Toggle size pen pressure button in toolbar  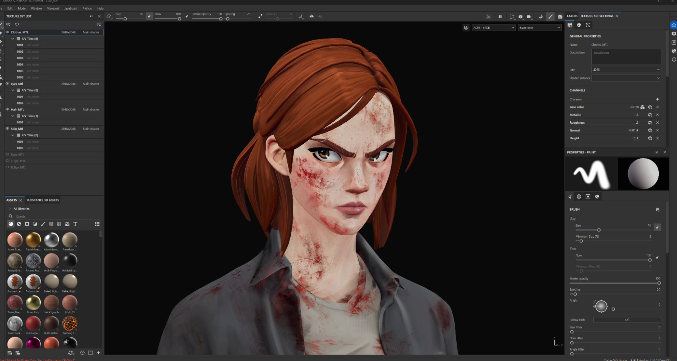(x=149, y=16)
